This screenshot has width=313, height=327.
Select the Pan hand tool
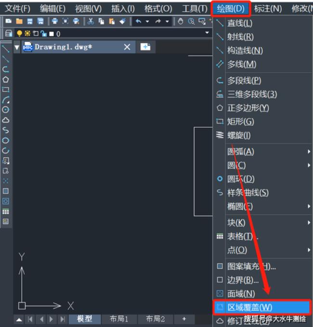click(x=181, y=21)
